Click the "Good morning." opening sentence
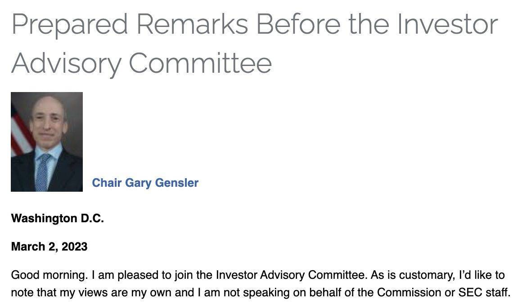The height and width of the screenshot is (308, 513). point(50,275)
